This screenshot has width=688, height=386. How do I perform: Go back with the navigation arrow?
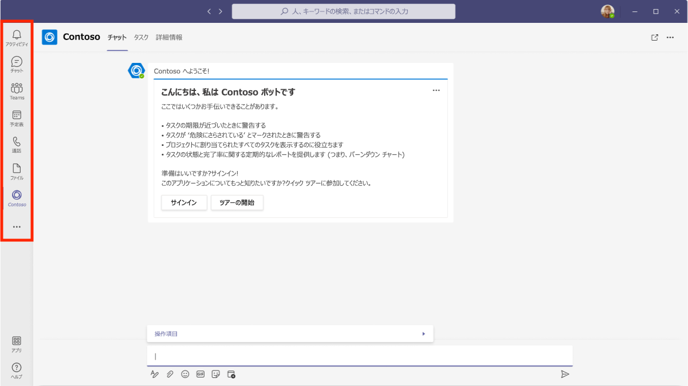[x=209, y=11]
